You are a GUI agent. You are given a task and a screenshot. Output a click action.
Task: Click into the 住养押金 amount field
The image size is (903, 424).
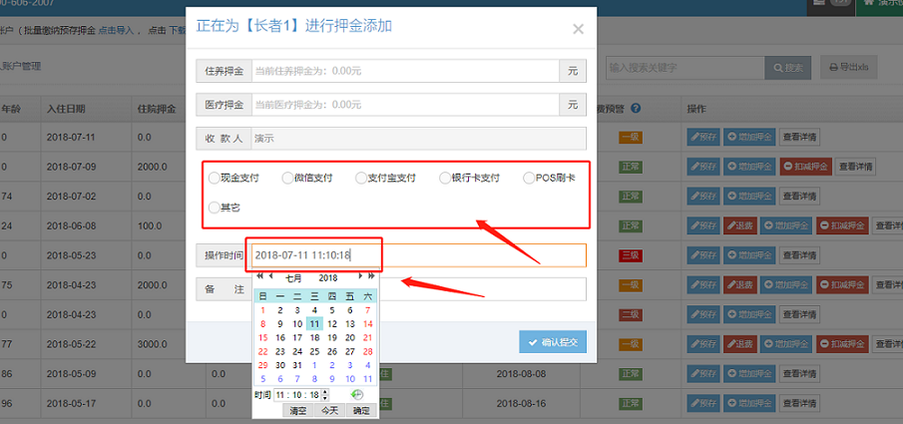click(x=404, y=71)
